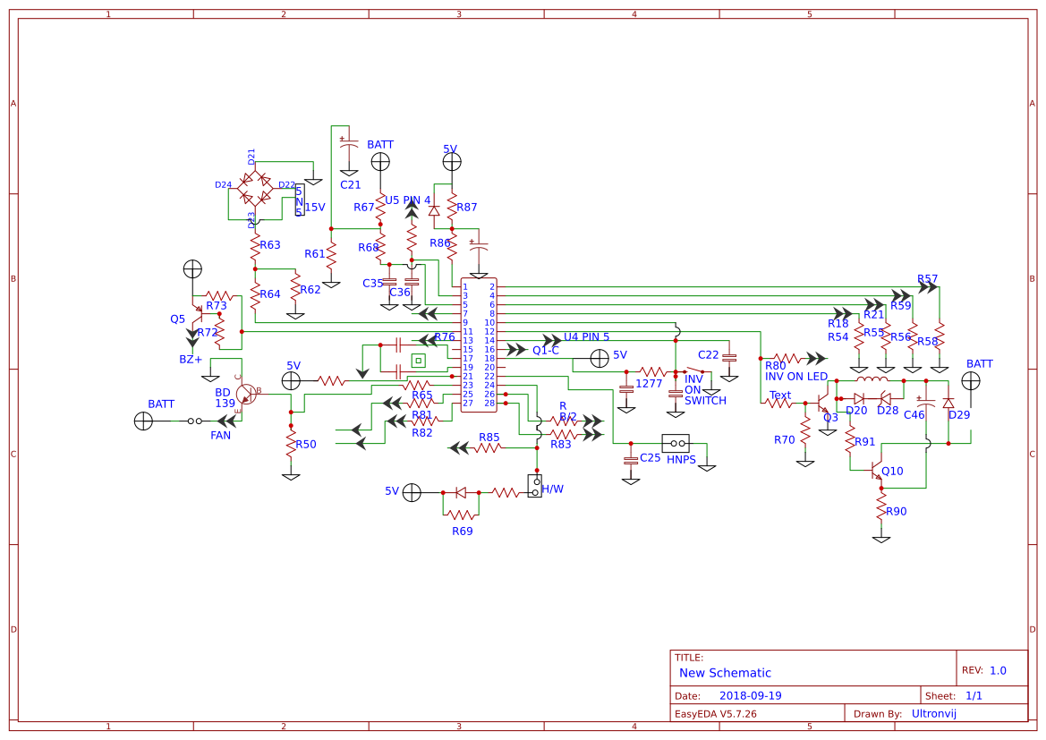Click the C21 capacitor label
The width and height of the screenshot is (1046, 740).
350,185
